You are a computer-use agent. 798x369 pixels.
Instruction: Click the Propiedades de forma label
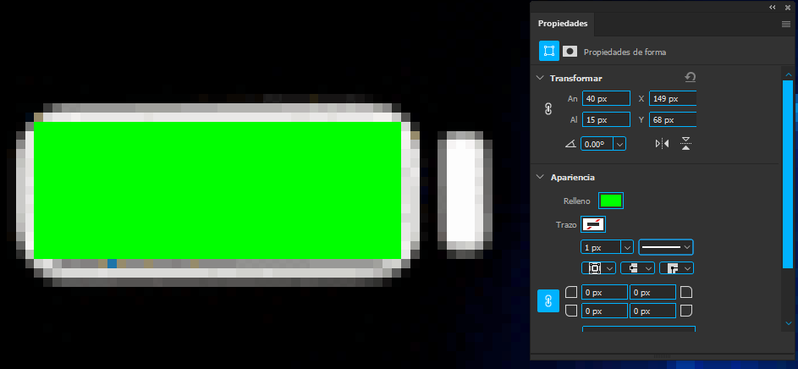(625, 52)
